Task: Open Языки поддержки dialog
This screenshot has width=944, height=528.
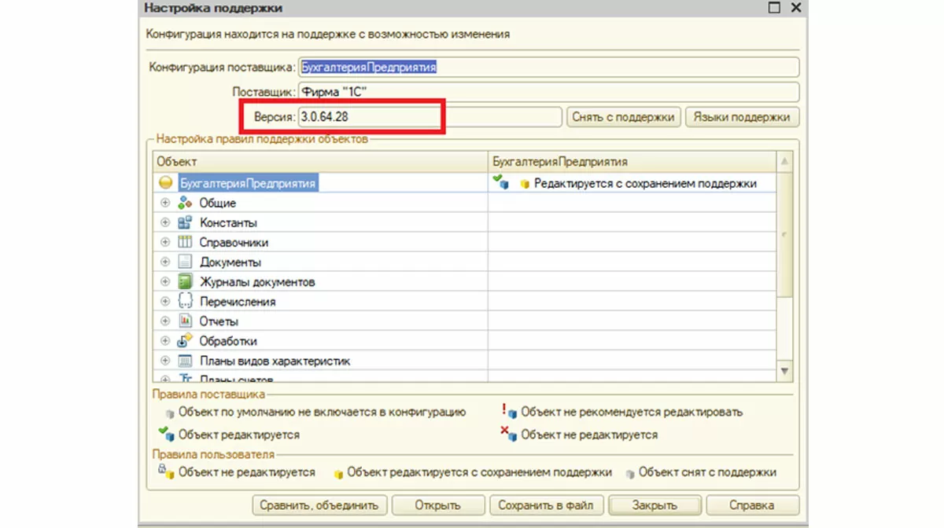Action: 743,117
